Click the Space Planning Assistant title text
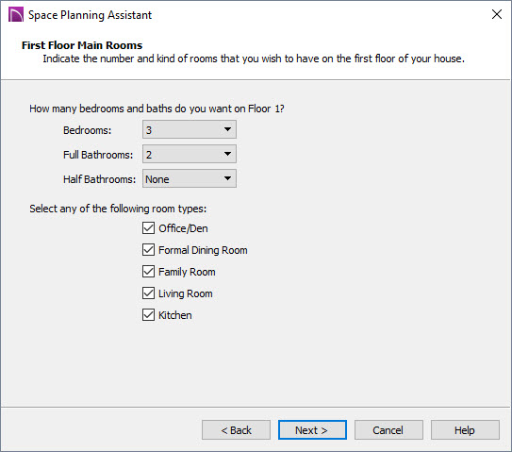Image resolution: width=512 pixels, height=452 pixels. click(90, 15)
